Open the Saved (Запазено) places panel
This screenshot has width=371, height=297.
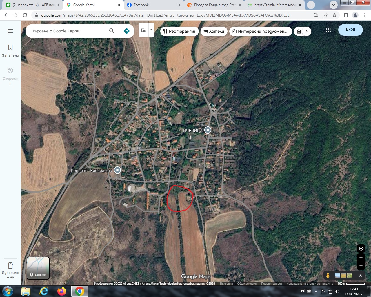click(x=10, y=50)
